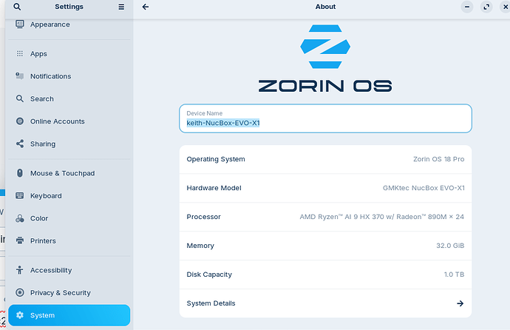Open Accessibility settings
Viewport: 510px width, 330px height.
(x=51, y=270)
